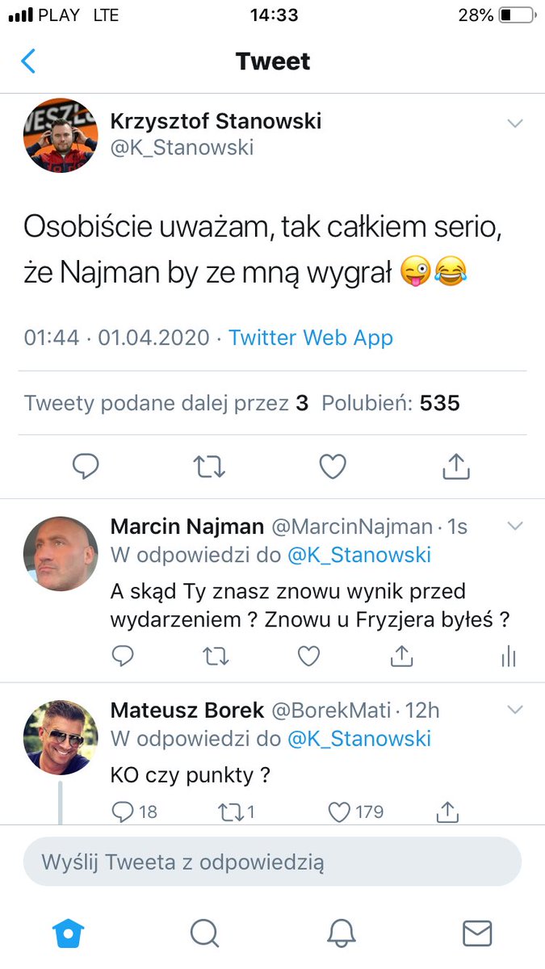Switch to the Home tab
The image size is (545, 969).
click(68, 933)
